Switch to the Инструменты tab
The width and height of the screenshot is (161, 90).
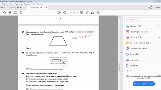pyautogui.click(x=16, y=7)
